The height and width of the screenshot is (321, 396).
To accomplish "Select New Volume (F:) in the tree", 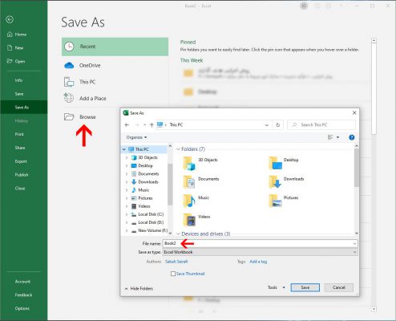I will 152,230.
